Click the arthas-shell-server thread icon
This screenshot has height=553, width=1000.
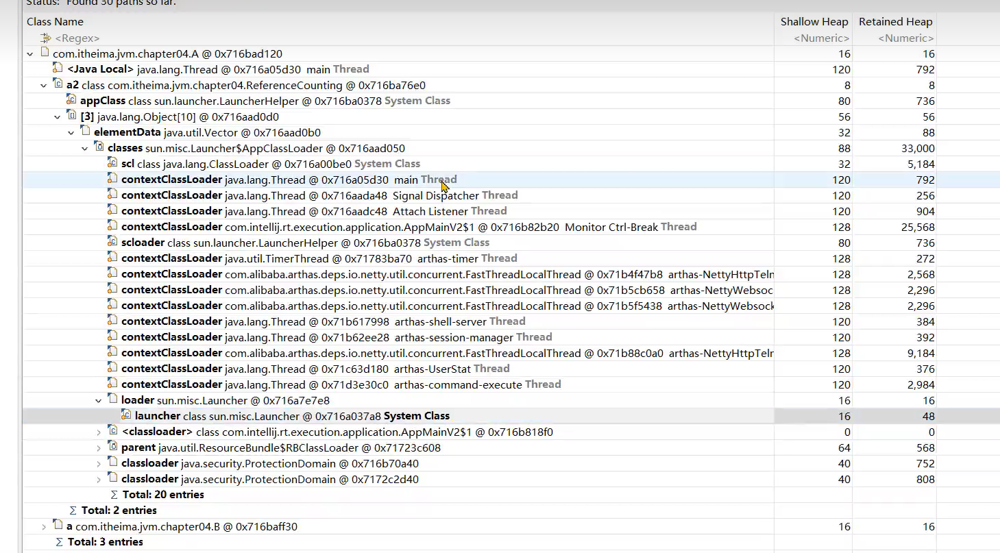113,321
